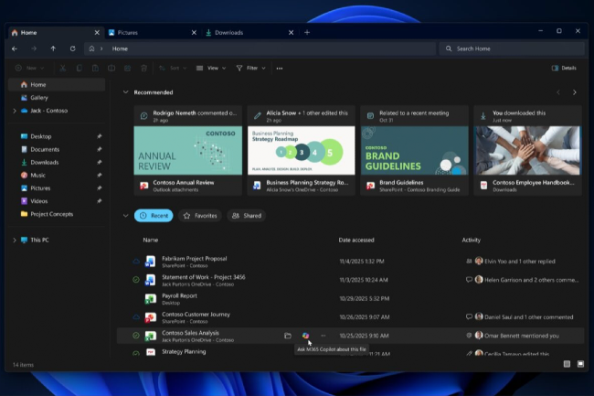Click the Back navigation arrow
This screenshot has height=396, width=594.
point(15,48)
